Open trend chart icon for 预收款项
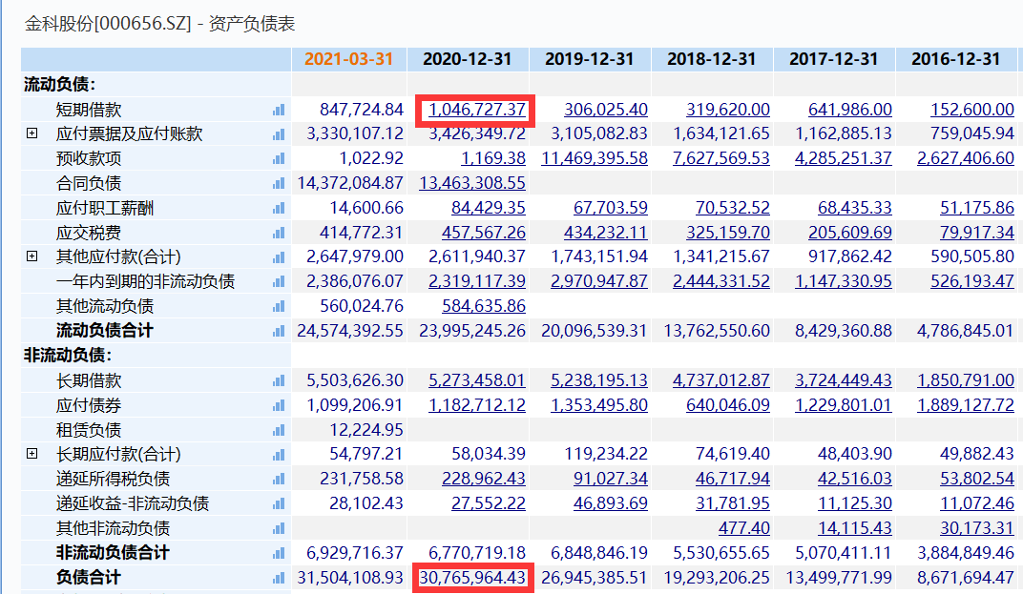Screen dimensions: 1023x594 (x=279, y=158)
